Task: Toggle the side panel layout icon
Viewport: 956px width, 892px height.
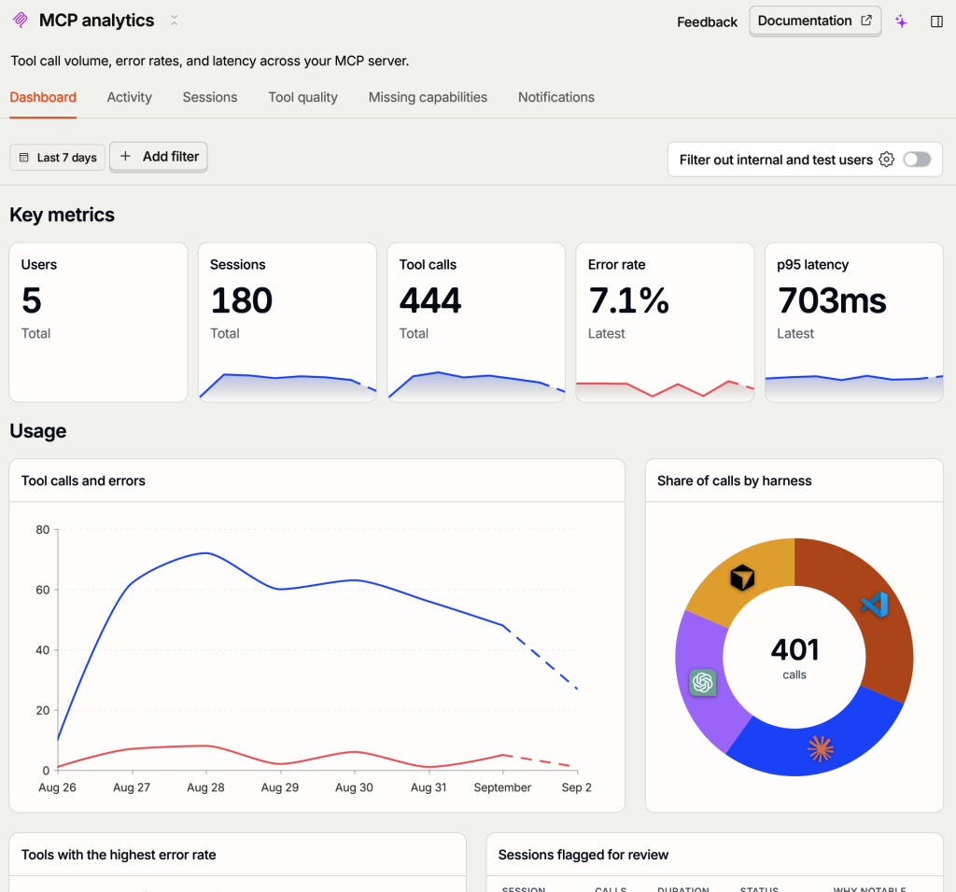Action: click(936, 21)
